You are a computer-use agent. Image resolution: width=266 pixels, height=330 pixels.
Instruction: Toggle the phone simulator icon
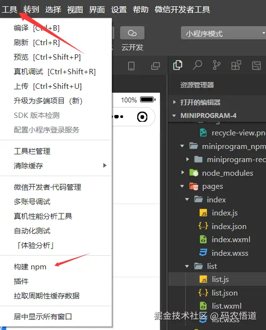pos(131,66)
